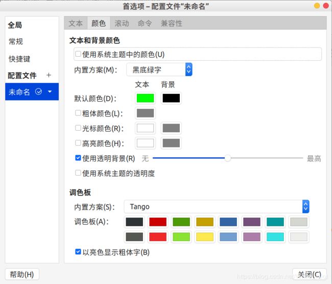Edit the mustard yellow palette color

coord(205,222)
